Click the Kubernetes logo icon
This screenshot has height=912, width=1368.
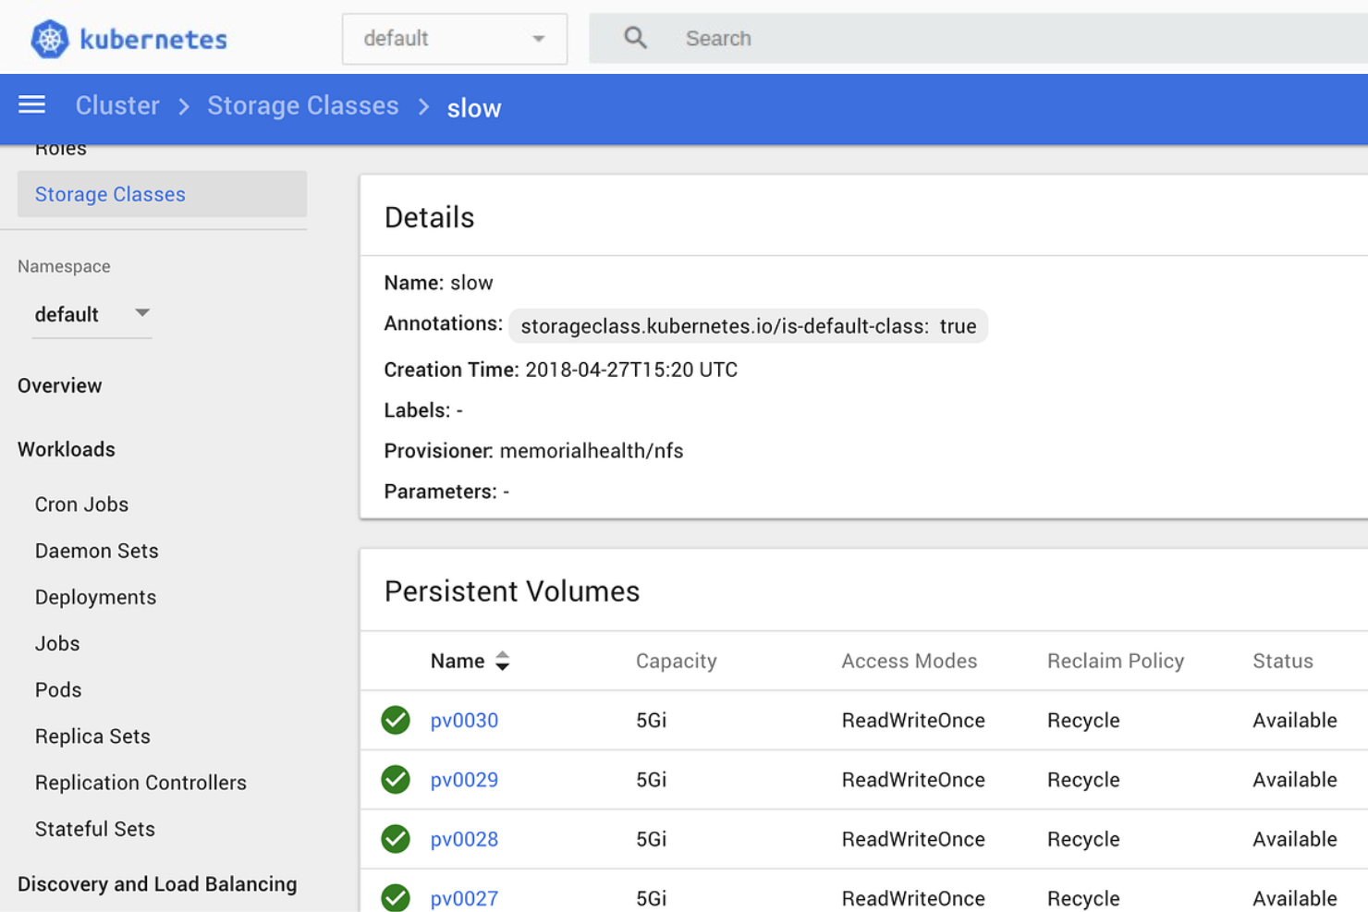(x=50, y=38)
